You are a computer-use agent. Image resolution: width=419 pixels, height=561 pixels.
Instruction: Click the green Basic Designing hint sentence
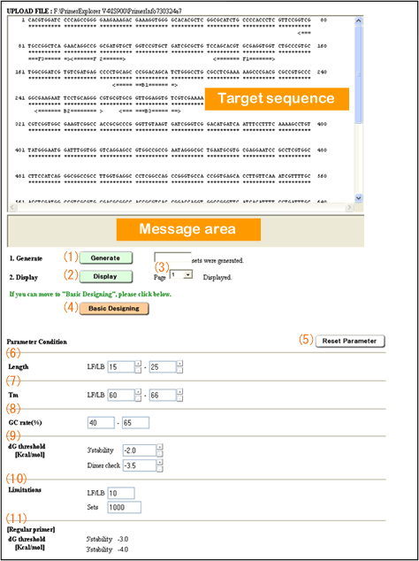[90, 296]
